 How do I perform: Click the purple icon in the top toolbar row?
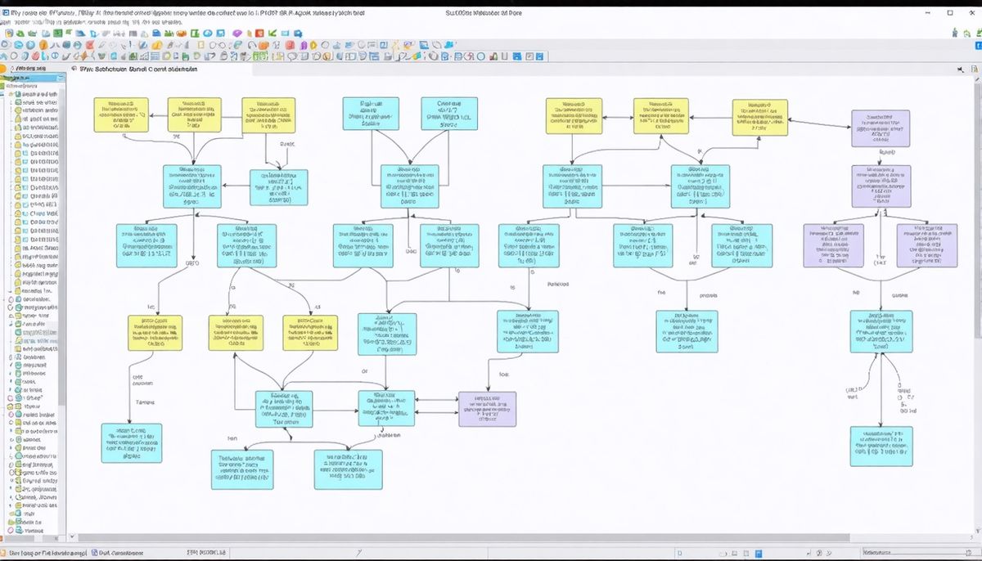point(238,33)
